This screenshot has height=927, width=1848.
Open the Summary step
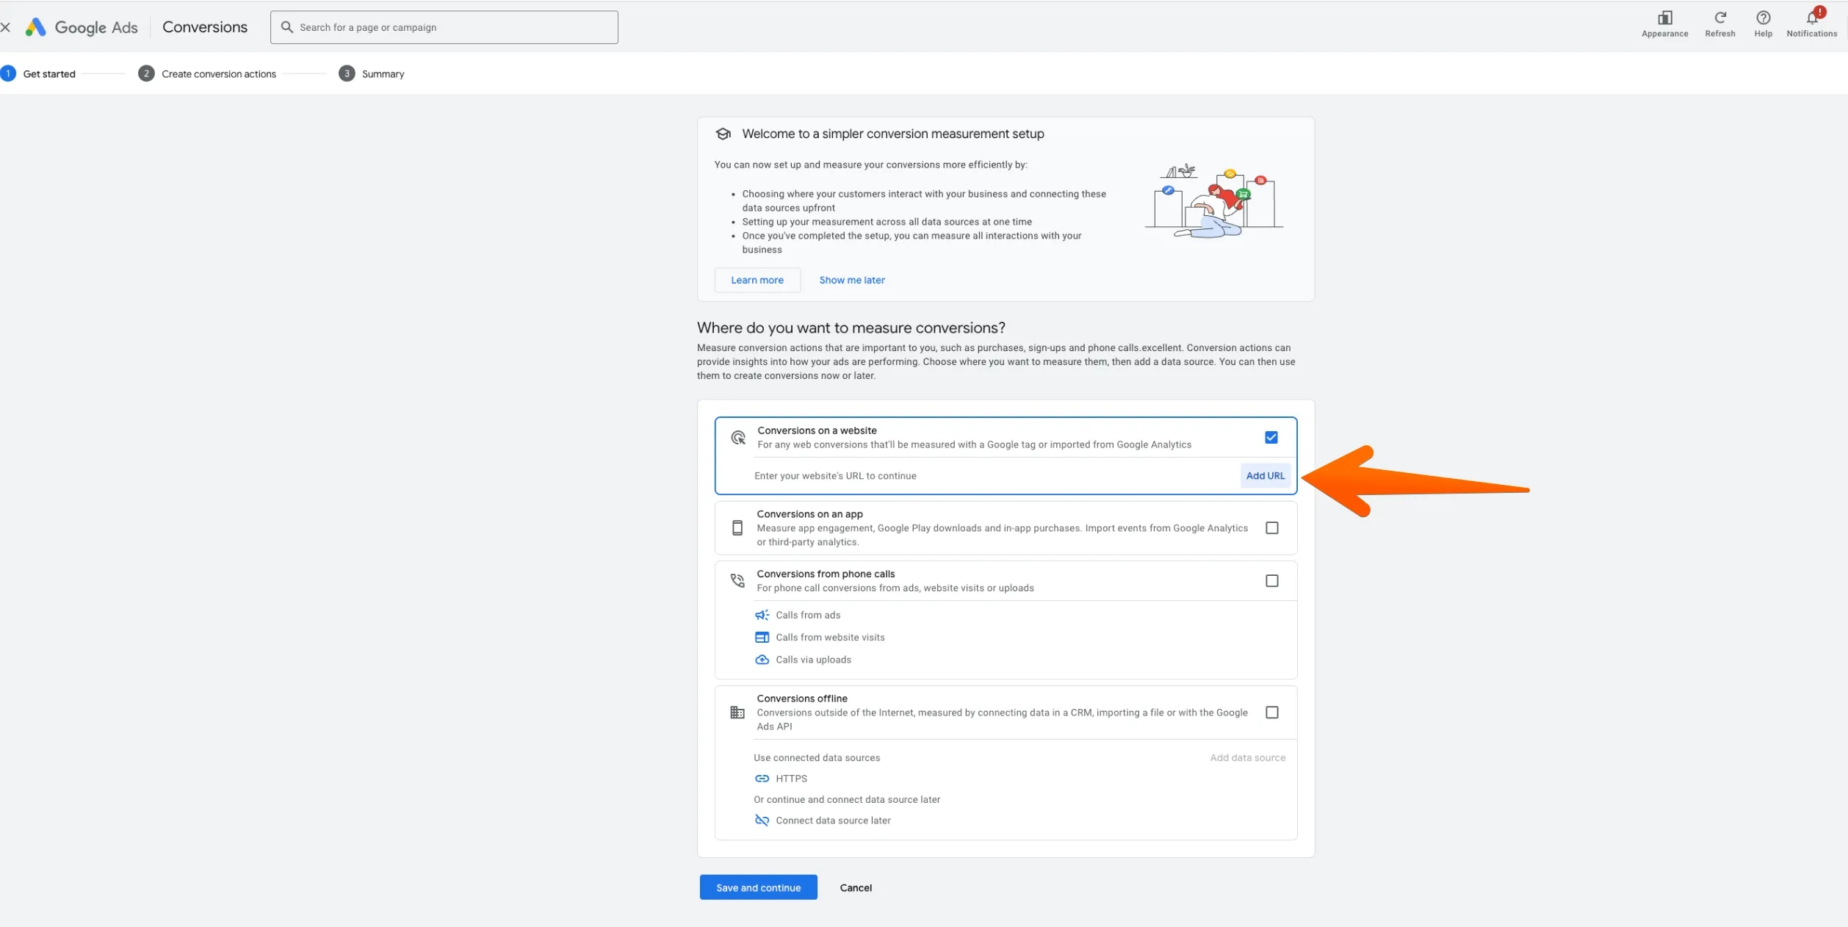(372, 73)
